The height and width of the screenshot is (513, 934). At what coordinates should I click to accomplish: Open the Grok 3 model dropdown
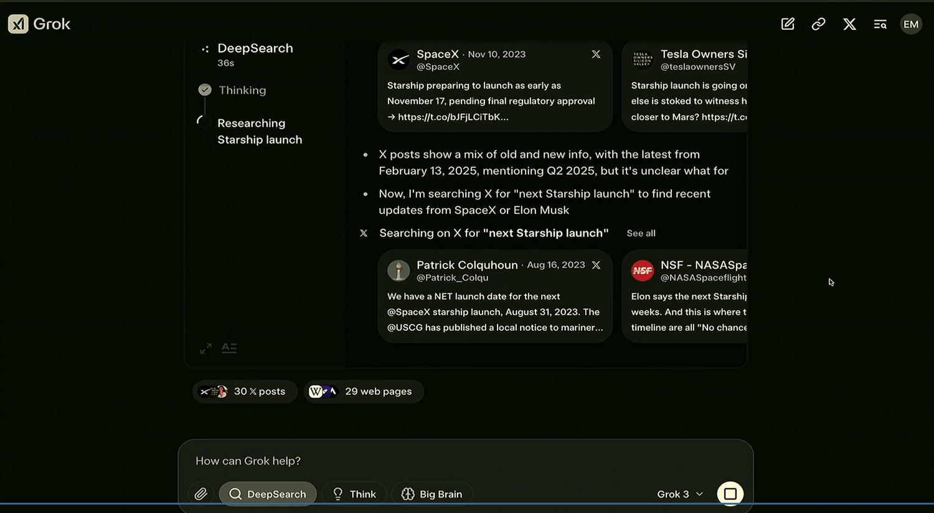click(680, 494)
